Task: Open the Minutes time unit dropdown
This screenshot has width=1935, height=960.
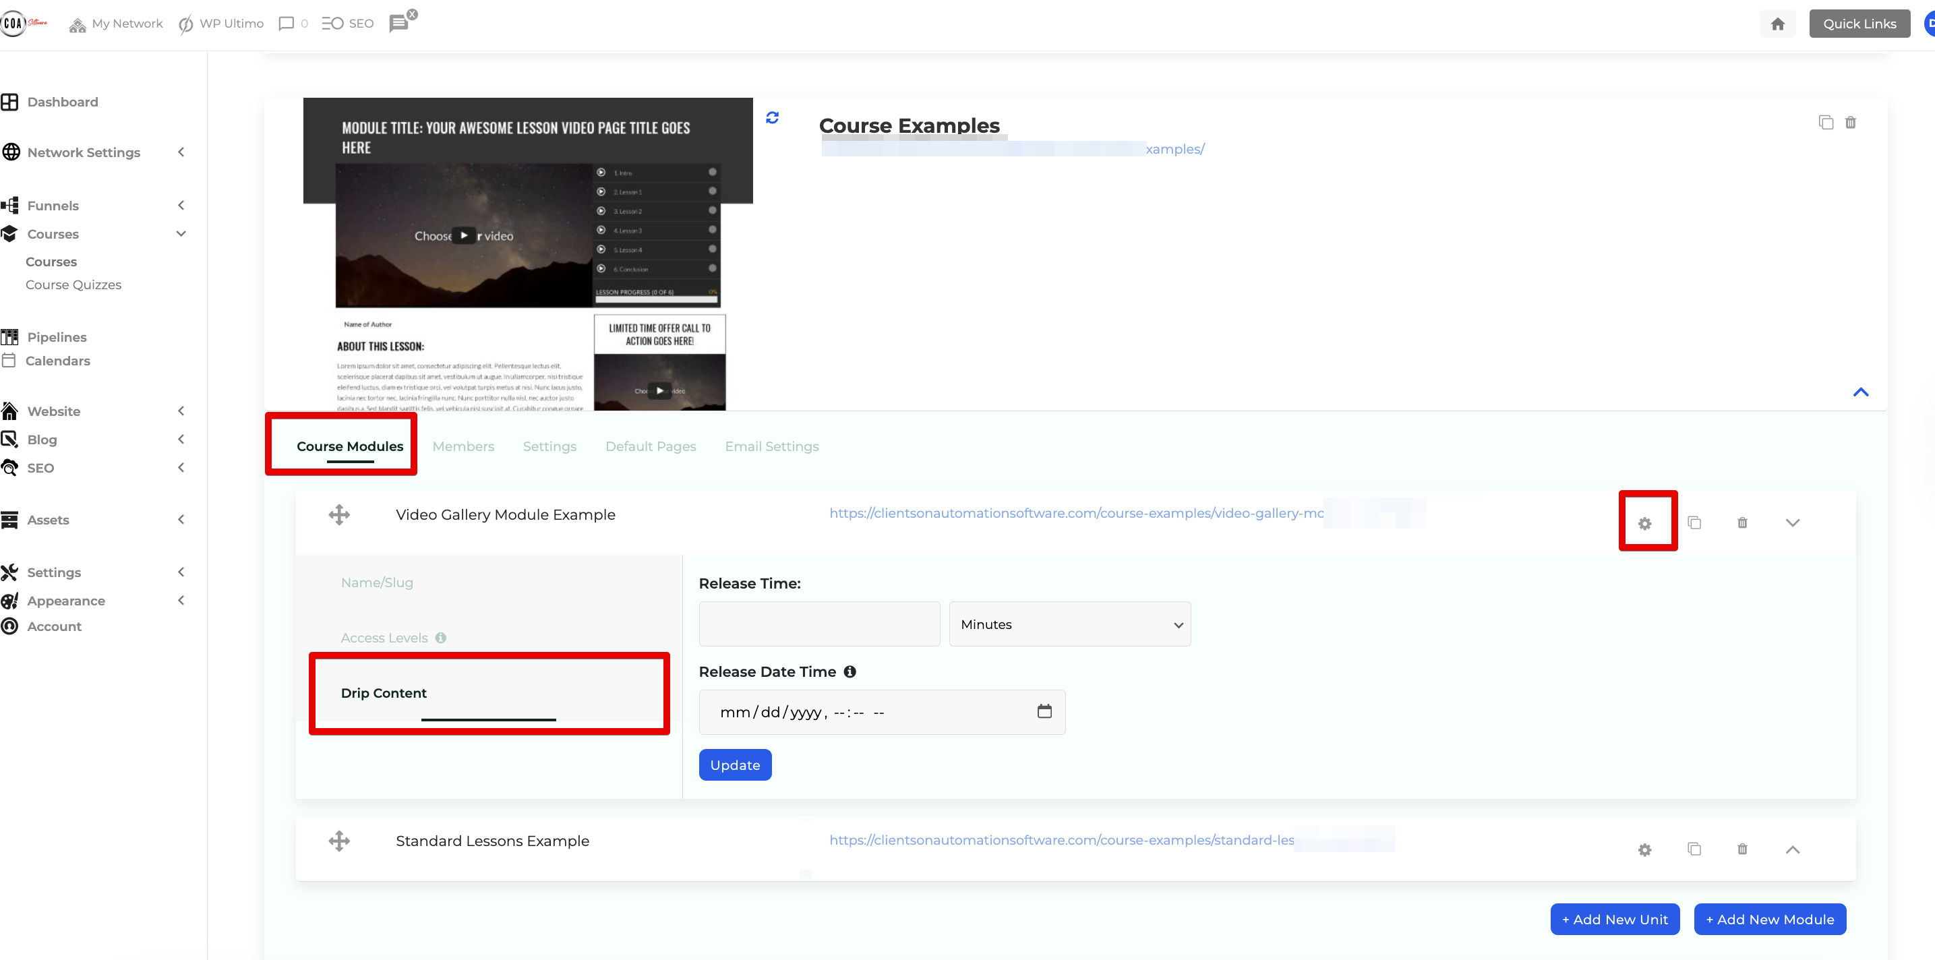Action: 1069,624
